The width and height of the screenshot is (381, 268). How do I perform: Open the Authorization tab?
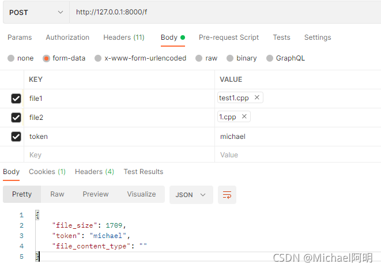67,37
